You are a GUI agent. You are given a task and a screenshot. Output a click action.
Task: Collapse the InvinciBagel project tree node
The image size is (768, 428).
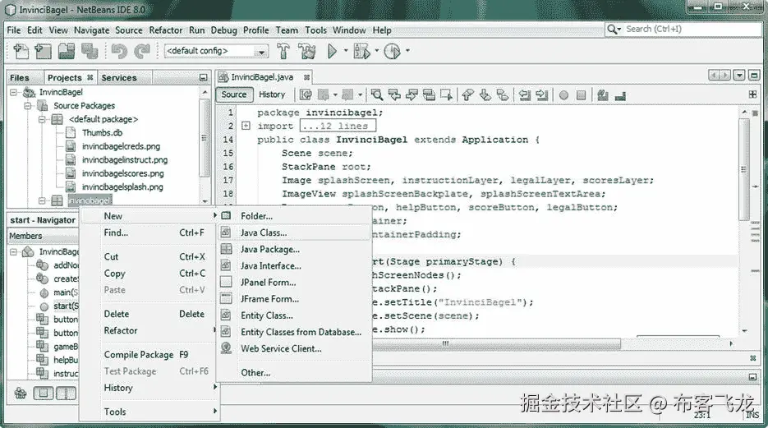click(14, 92)
